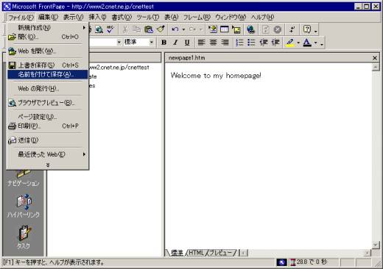Apply the yellow highlight color
The image size is (383, 269).
point(290,43)
